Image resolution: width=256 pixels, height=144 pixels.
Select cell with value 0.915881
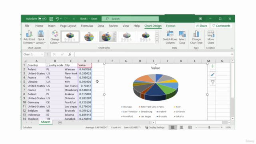click(x=85, y=94)
